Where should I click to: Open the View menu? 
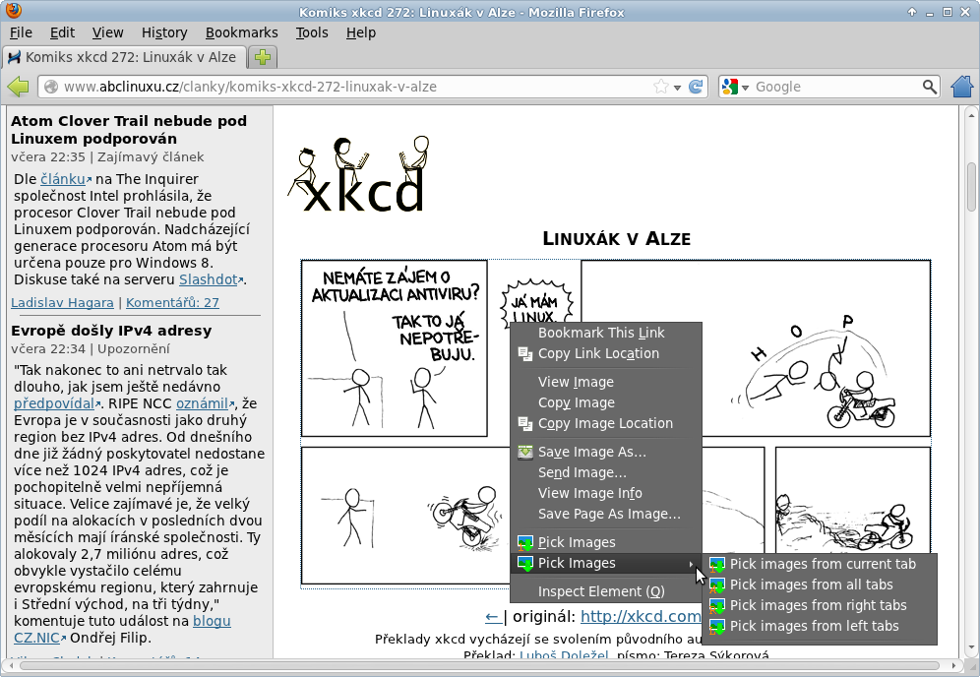[107, 32]
